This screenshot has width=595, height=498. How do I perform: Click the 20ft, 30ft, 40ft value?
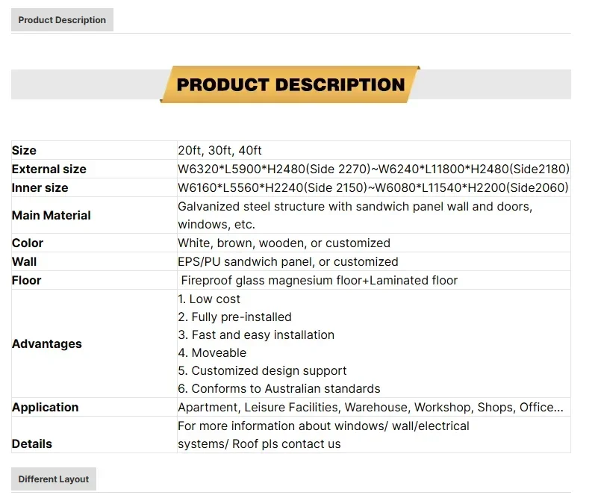coord(219,150)
